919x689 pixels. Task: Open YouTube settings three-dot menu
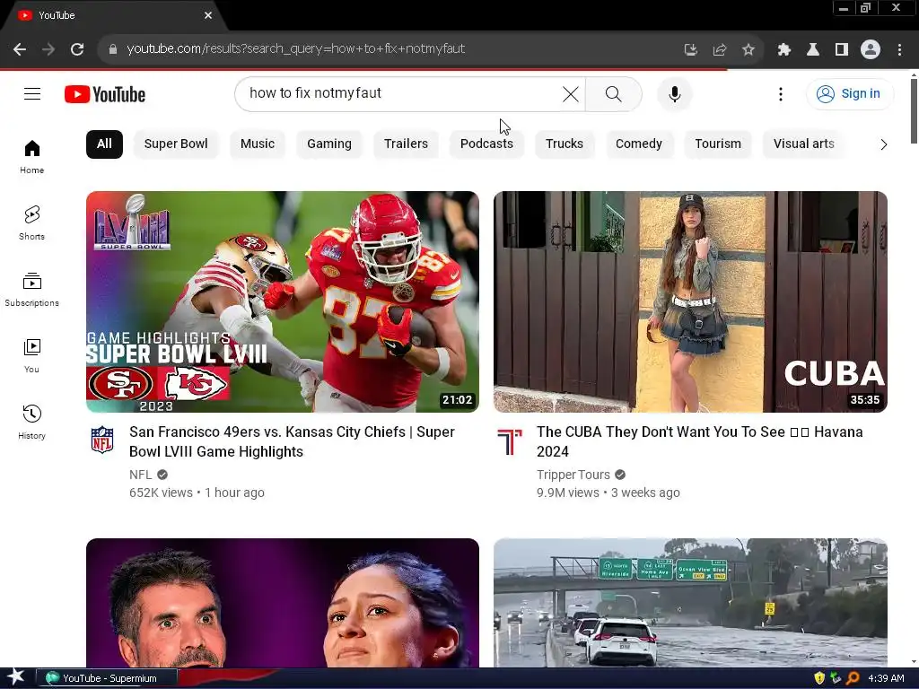click(x=780, y=93)
